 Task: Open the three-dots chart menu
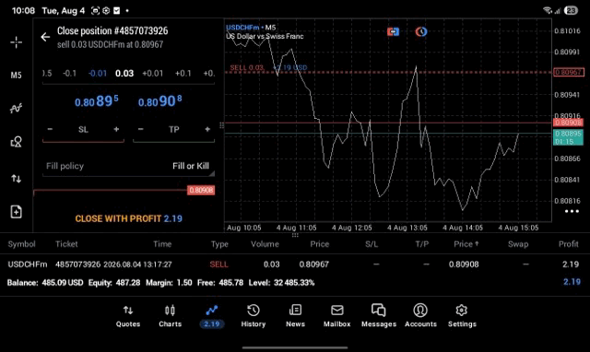coord(572,211)
